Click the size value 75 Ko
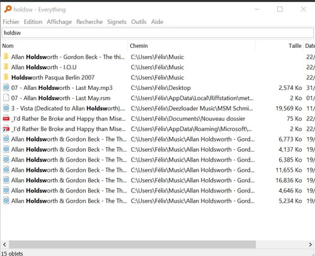Screen dimensions: 315x256 pyautogui.click(x=294, y=119)
